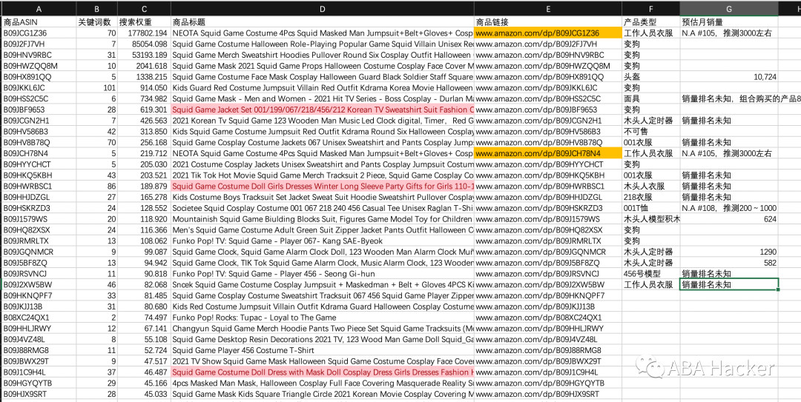Select ASIN cell B09HWZQQ8M
The image size is (801, 402).
pos(39,66)
